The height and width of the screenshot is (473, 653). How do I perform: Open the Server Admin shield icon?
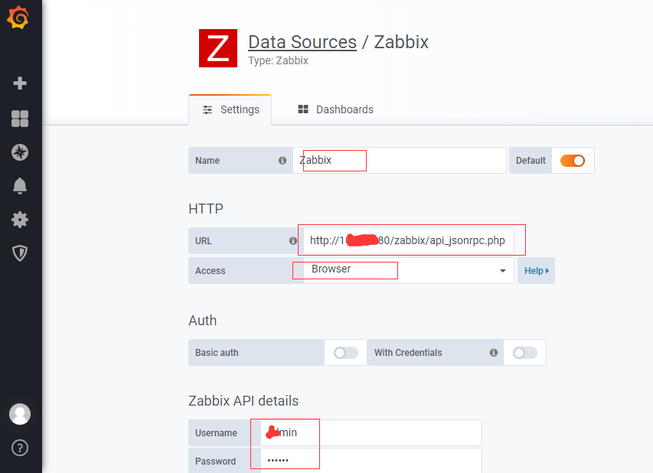pos(20,253)
